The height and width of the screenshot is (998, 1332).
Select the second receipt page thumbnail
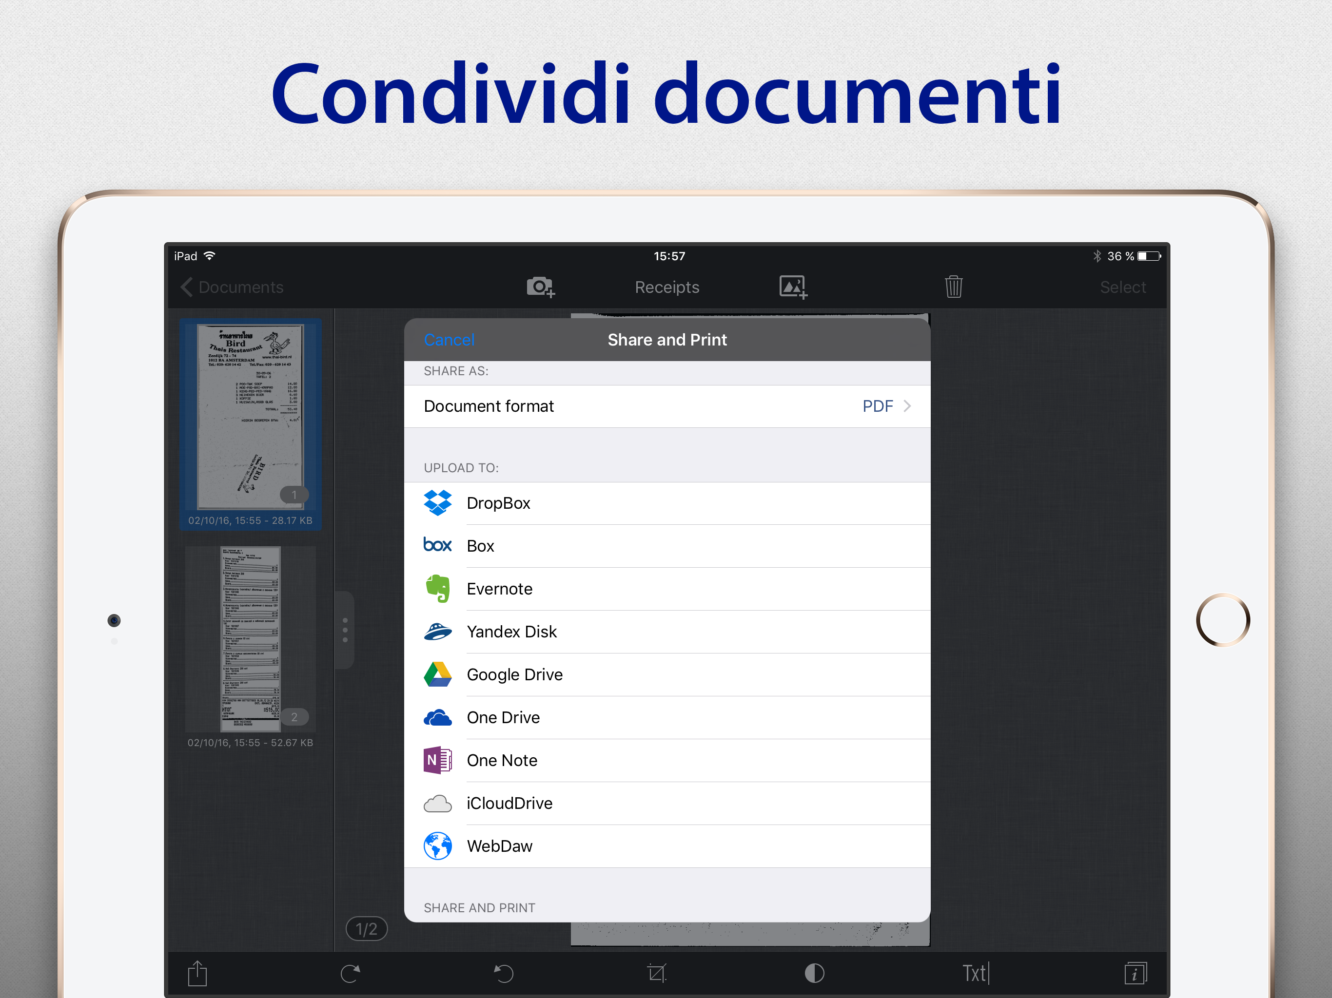point(250,639)
